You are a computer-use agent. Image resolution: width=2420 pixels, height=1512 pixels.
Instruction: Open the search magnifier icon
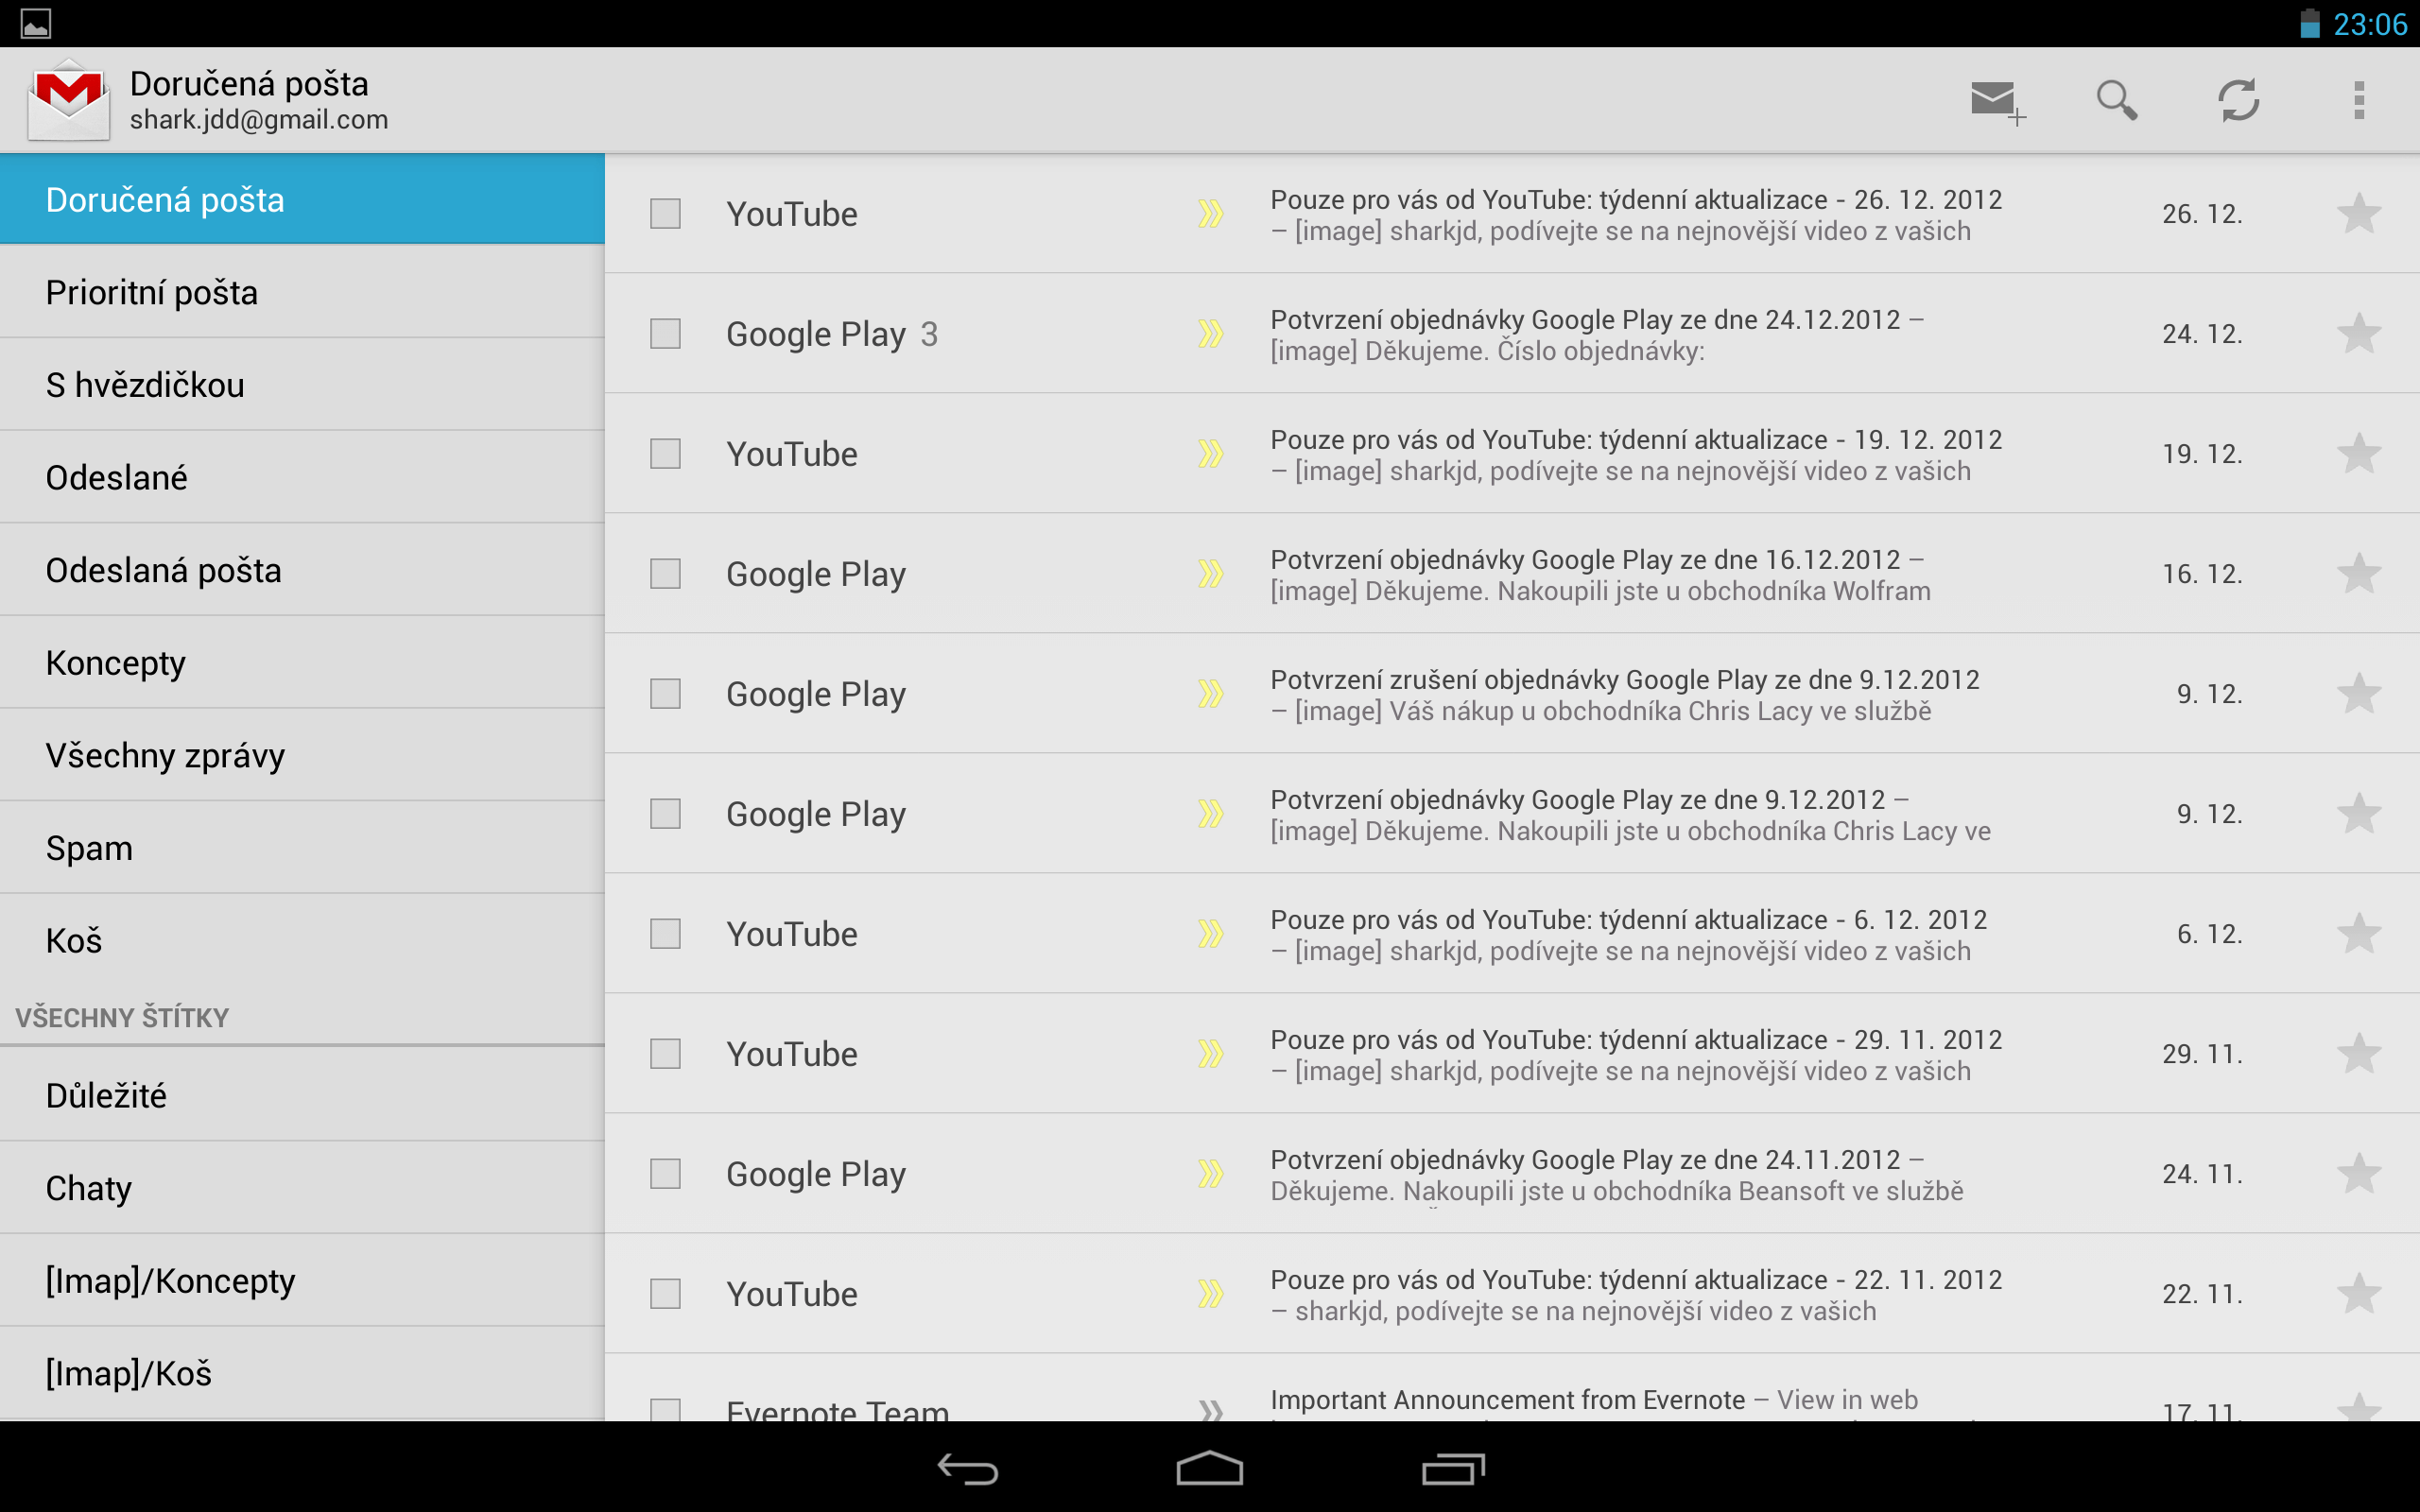point(2116,101)
